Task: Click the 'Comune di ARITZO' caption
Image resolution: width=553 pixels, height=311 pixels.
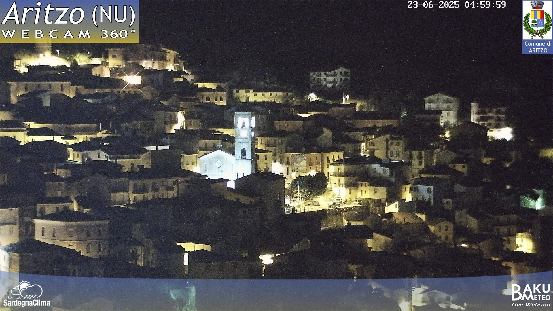Action: point(538,47)
